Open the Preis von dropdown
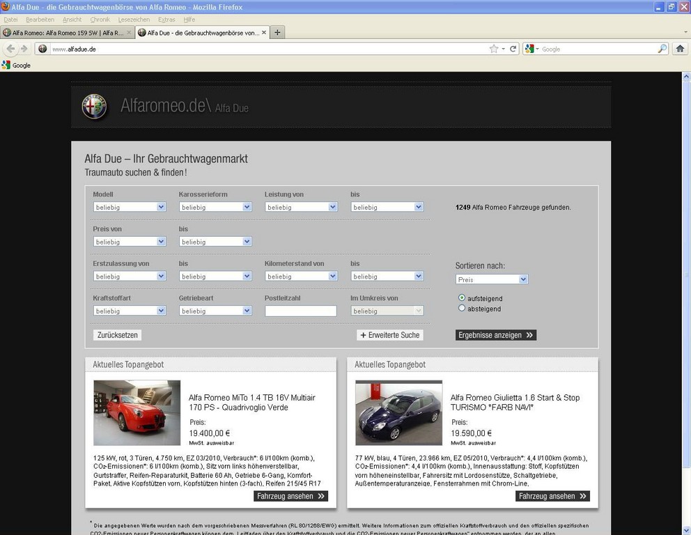 (130, 242)
